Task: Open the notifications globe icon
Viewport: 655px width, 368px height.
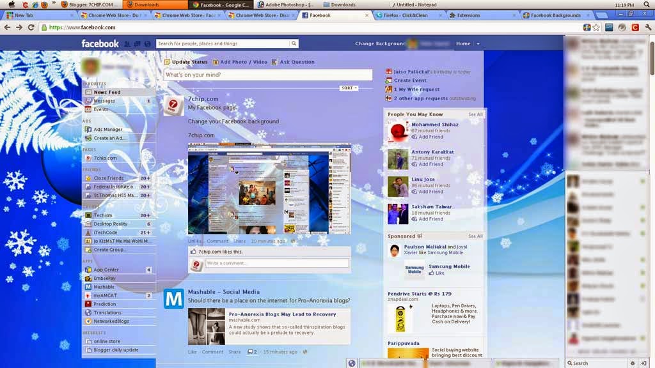Action: coord(148,43)
